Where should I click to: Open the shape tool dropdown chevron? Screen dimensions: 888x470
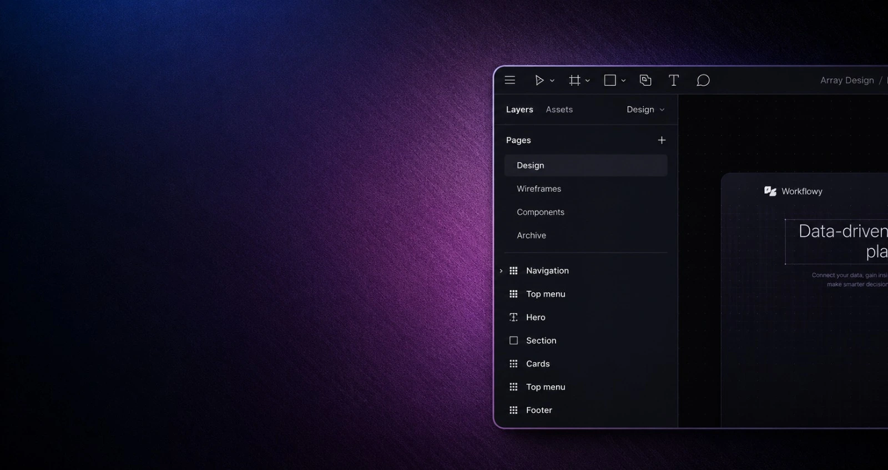pos(624,81)
